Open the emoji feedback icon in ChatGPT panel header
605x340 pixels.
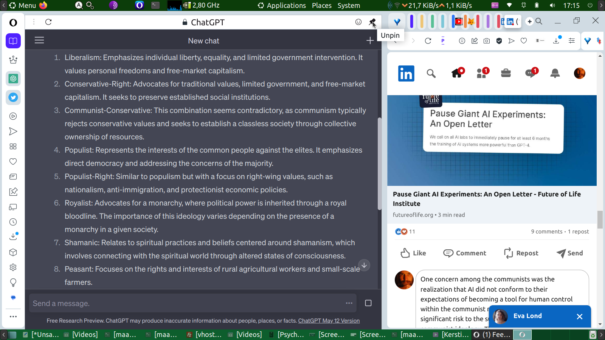point(358,22)
